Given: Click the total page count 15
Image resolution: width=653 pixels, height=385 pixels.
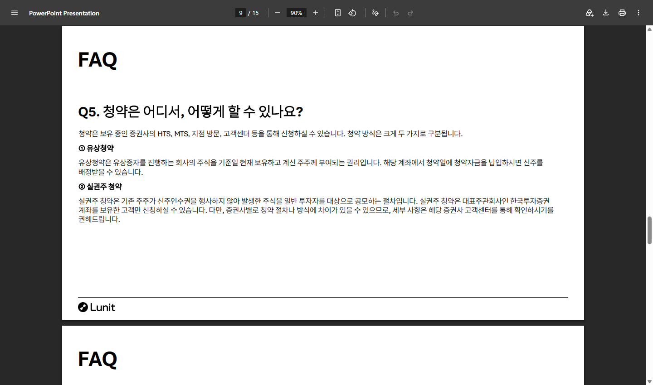Looking at the screenshot, I should (x=256, y=13).
